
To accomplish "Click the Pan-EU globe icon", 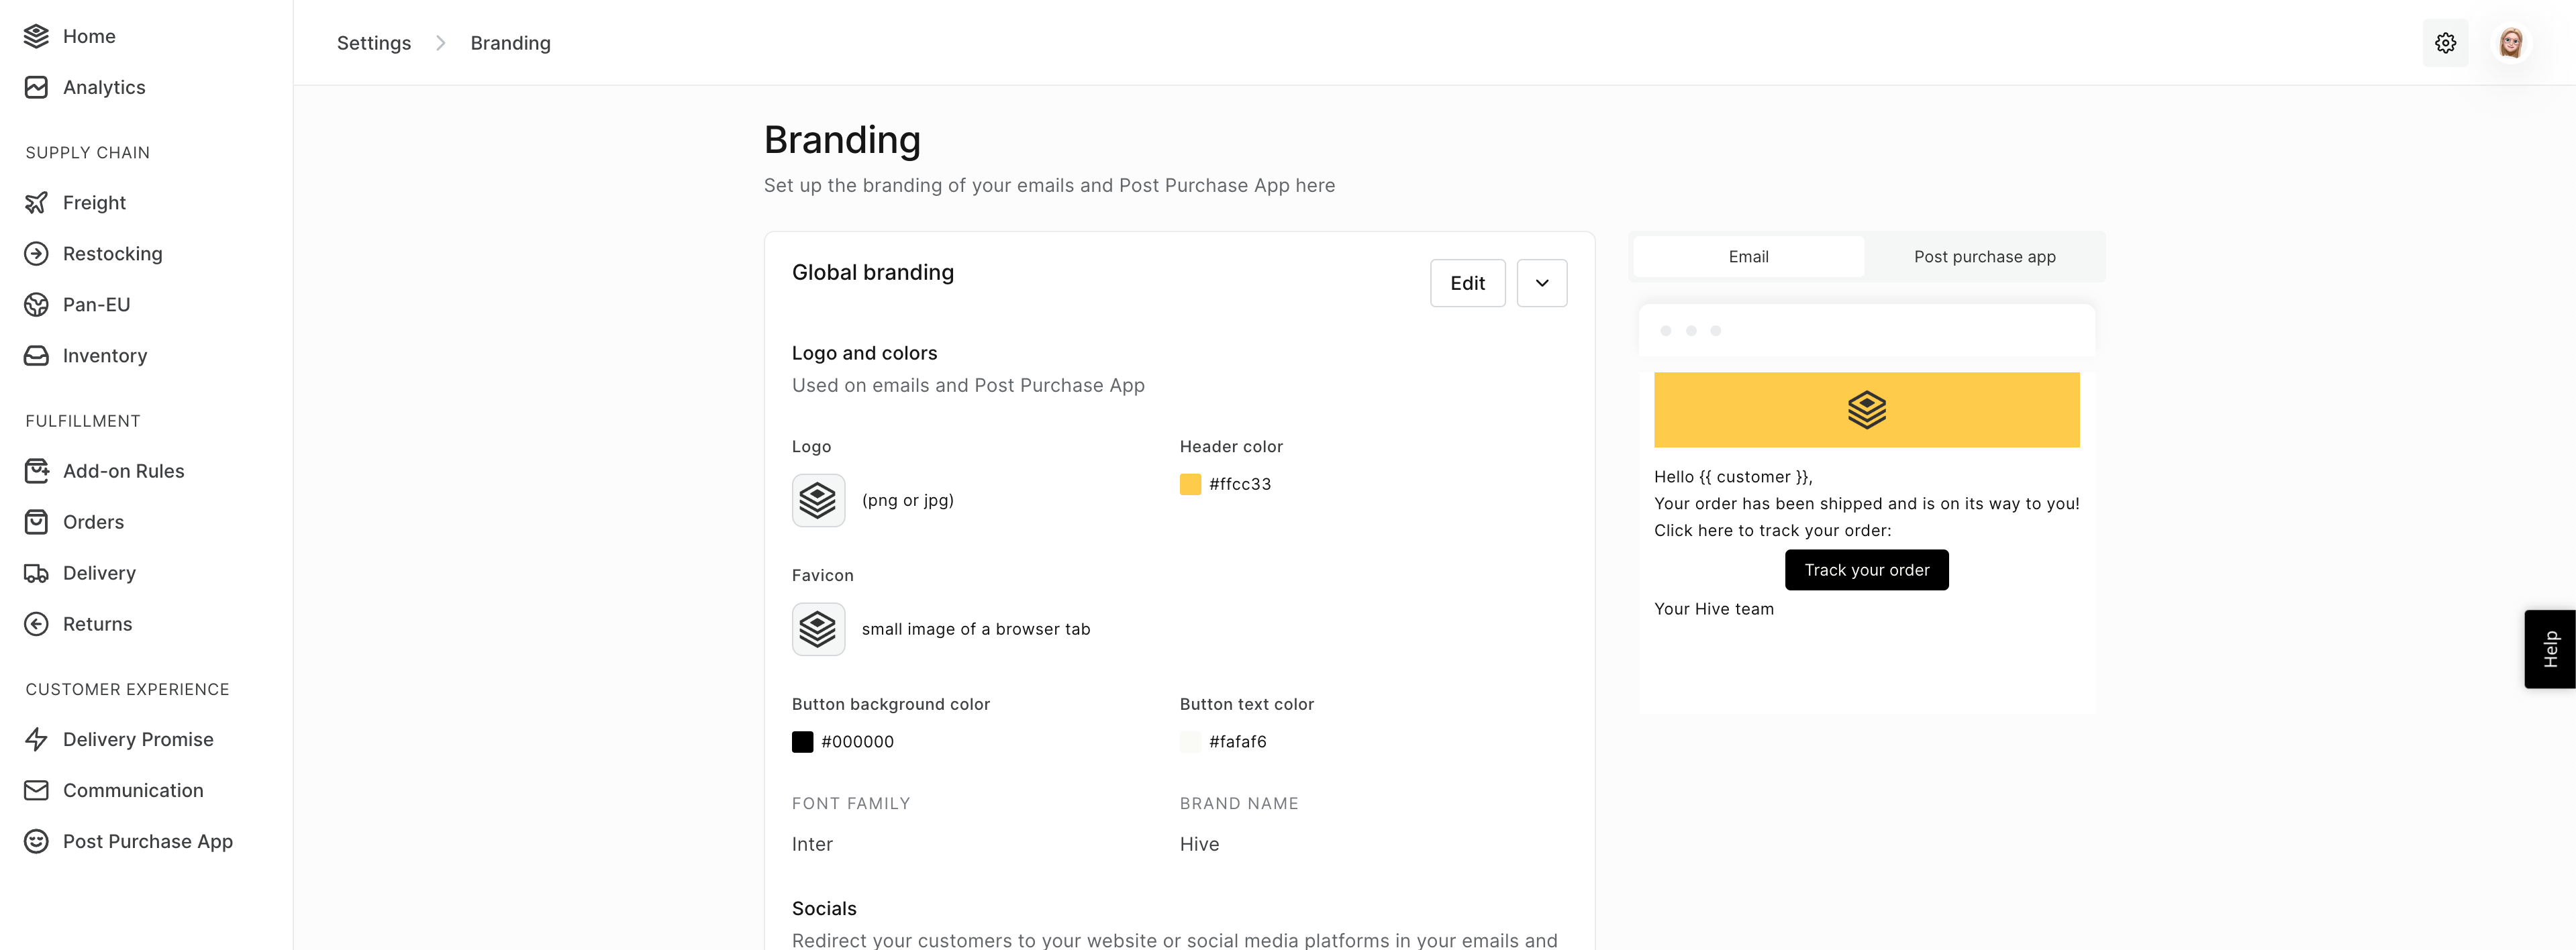I will pyautogui.click(x=36, y=305).
